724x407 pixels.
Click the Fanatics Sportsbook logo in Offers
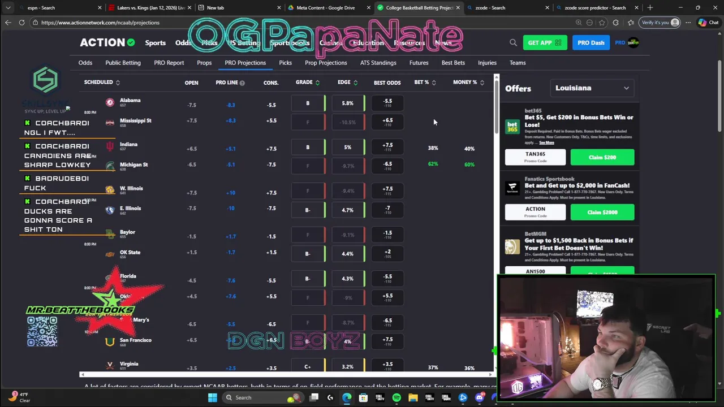[x=512, y=188]
